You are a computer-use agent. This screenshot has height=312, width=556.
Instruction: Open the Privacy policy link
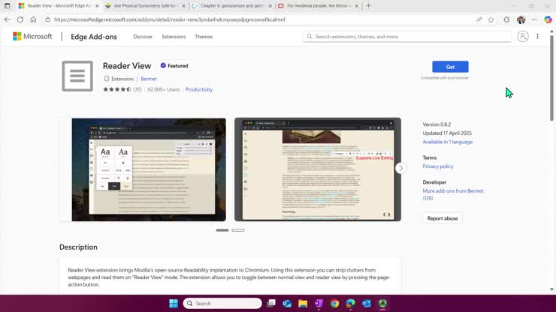438,166
